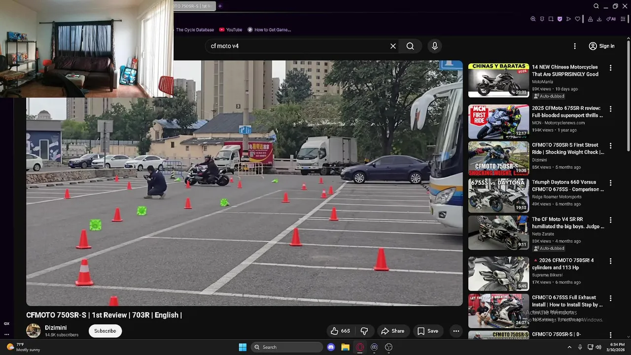The width and height of the screenshot is (631, 355).
Task: Open menu for 2025 CFMoto 675SR-R review
Action: [x=610, y=109]
